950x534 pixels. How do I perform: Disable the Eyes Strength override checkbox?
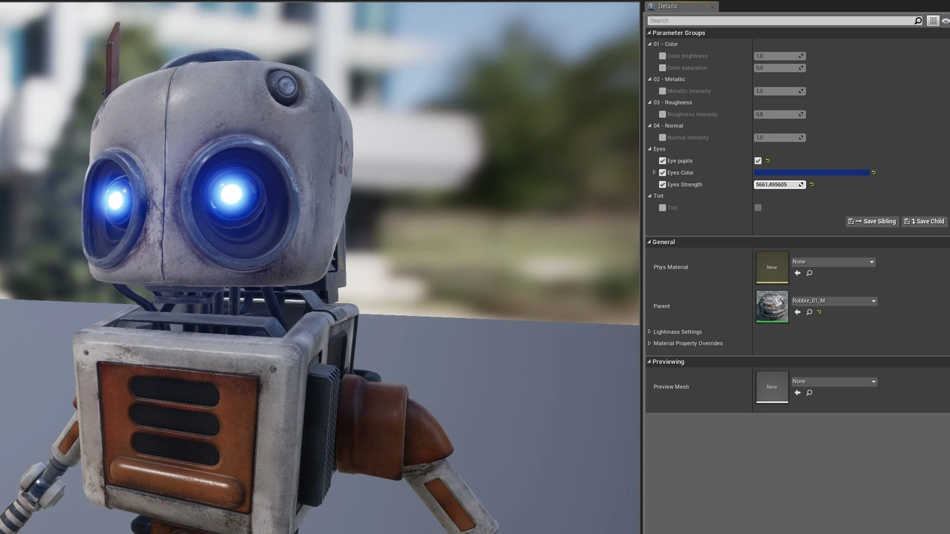tap(663, 185)
